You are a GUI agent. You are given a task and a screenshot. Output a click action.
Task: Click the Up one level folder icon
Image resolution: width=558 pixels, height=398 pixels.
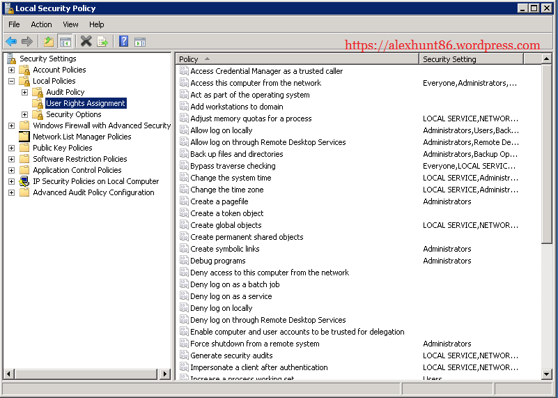pos(48,42)
